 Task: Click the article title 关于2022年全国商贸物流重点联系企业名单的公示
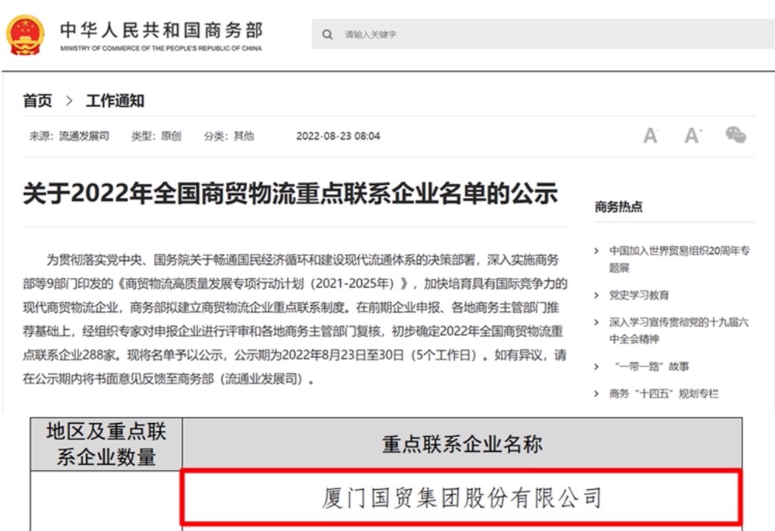(290, 194)
